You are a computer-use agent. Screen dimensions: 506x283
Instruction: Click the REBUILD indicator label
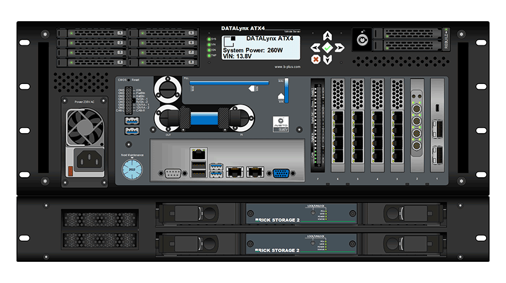point(446,40)
